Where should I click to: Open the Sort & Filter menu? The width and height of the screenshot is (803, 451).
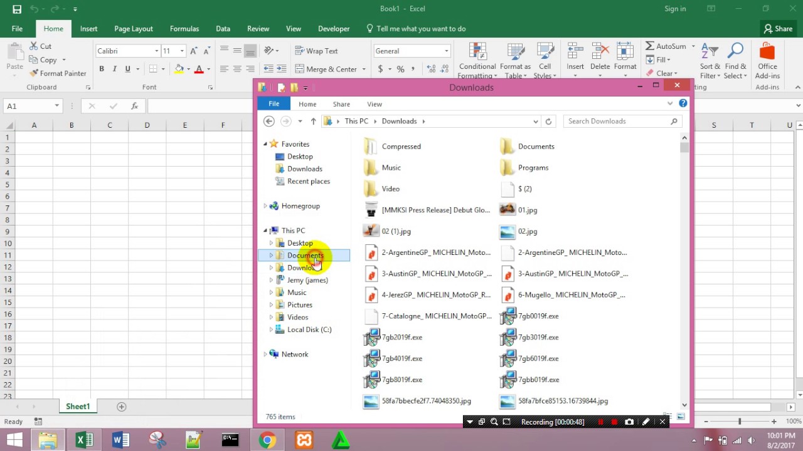tap(710, 61)
